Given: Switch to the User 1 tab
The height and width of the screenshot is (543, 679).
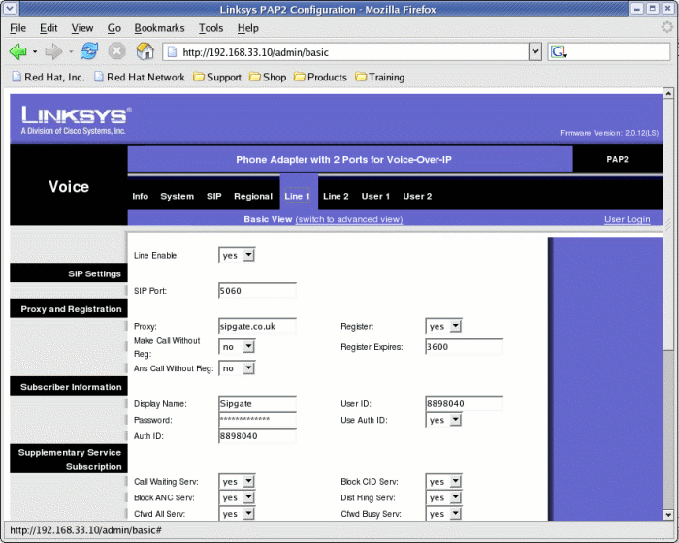Looking at the screenshot, I should pyautogui.click(x=375, y=196).
